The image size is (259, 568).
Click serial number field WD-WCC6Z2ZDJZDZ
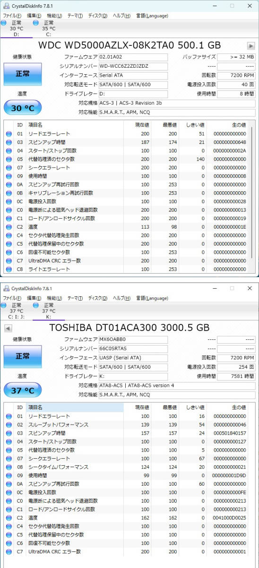coord(133,66)
